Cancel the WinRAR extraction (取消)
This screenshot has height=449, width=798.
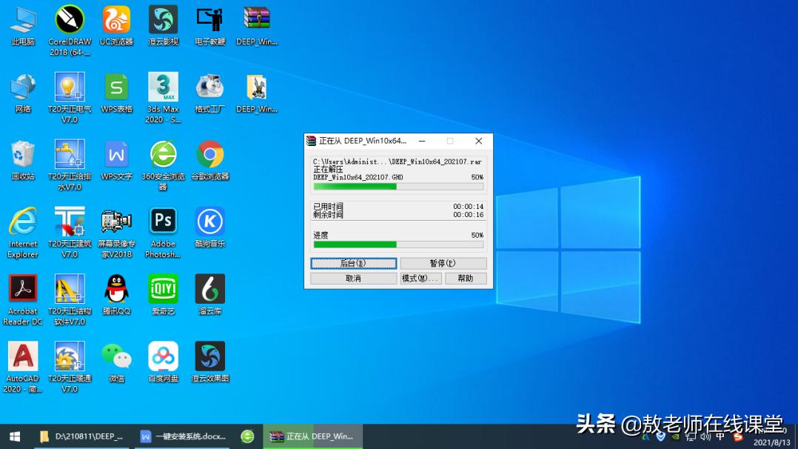point(353,278)
